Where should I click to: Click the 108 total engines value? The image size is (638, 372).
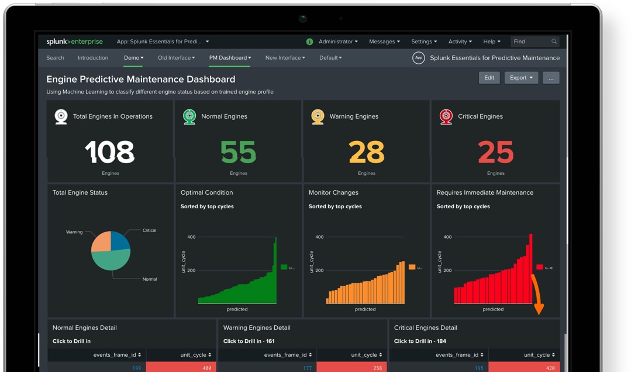[110, 152]
